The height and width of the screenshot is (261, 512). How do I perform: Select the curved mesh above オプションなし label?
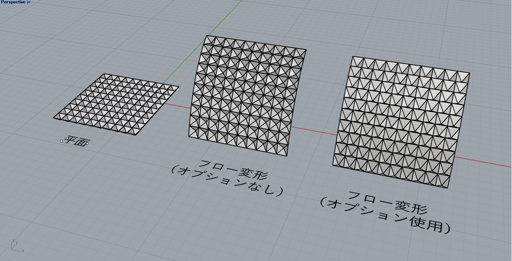click(247, 96)
